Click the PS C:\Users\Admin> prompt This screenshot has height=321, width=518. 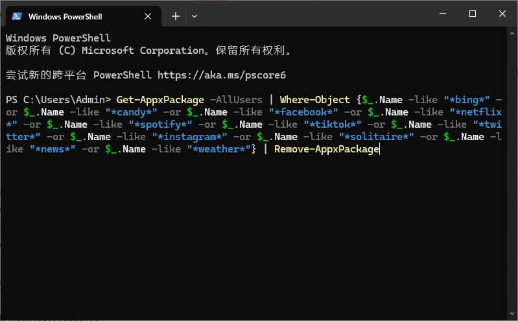58,100
